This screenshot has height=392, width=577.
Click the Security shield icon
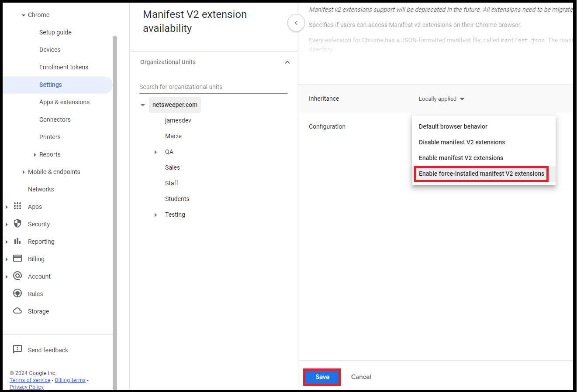pos(17,224)
